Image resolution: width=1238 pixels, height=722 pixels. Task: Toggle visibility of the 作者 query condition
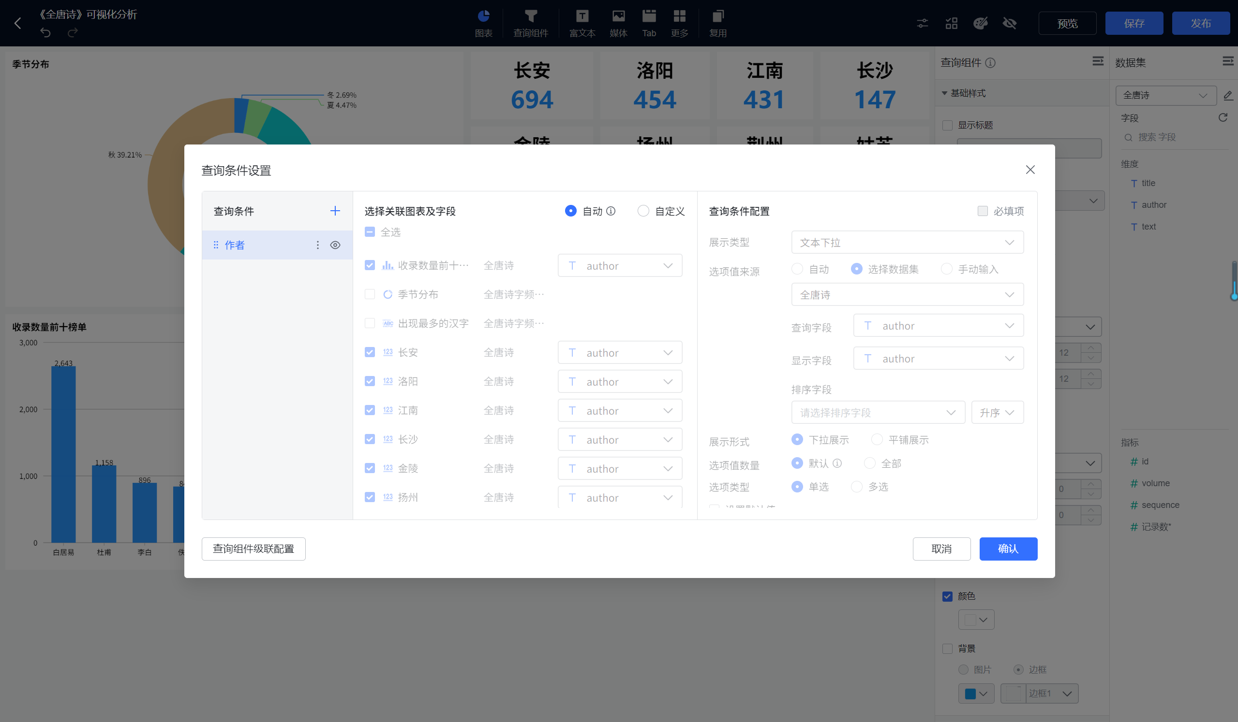(336, 245)
